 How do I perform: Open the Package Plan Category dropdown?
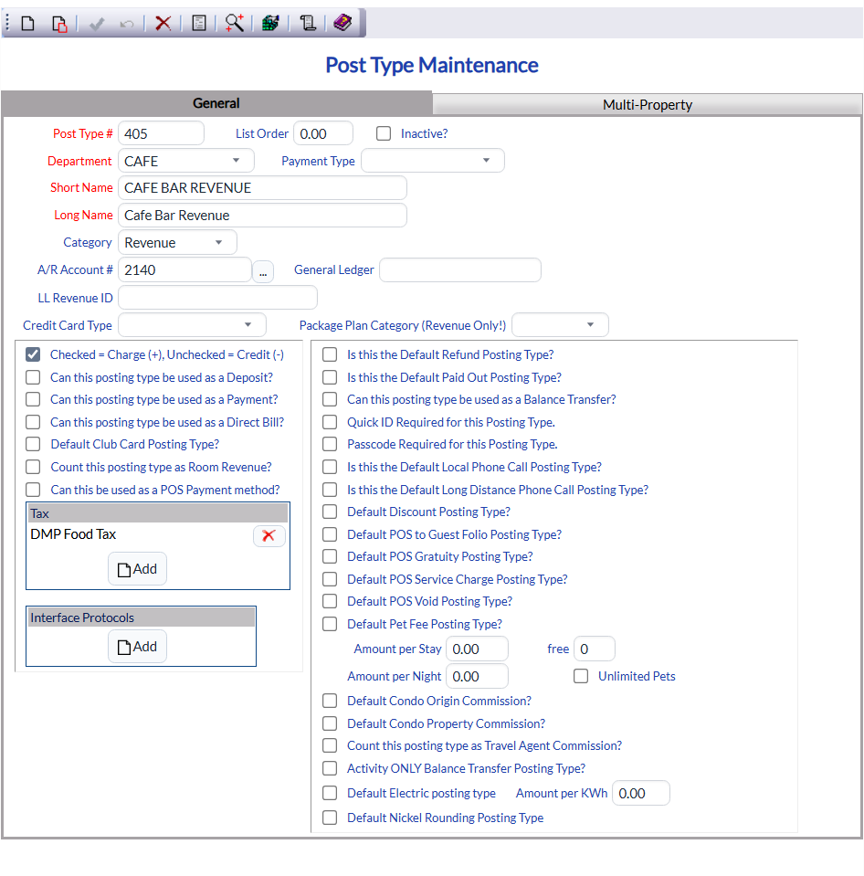pyautogui.click(x=560, y=325)
